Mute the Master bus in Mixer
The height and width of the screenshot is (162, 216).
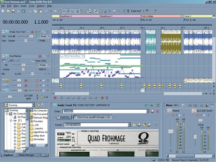point(180,115)
